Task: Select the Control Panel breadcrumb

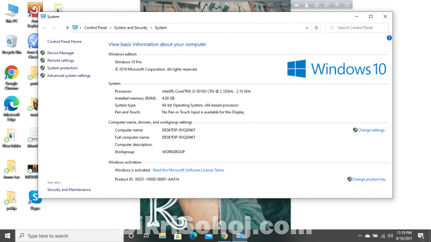Action: point(96,27)
